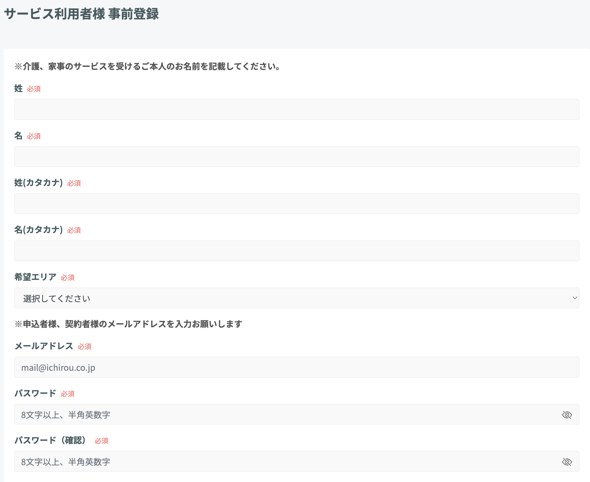Viewport: 590px width, 482px height.
Task: Click the 必須 label beside メールアドレス
Action: click(x=84, y=346)
